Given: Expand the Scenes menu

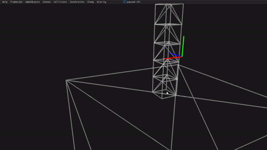Looking at the screenshot, I should [x=47, y=2].
